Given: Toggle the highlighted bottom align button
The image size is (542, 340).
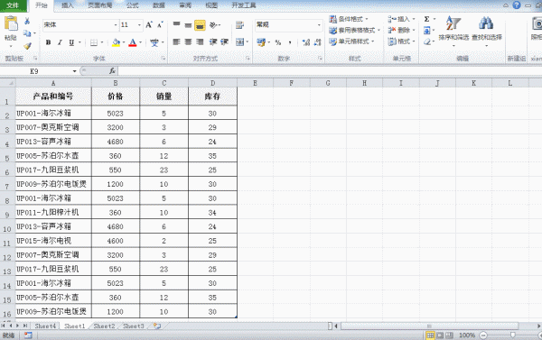Looking at the screenshot, I should (x=200, y=25).
